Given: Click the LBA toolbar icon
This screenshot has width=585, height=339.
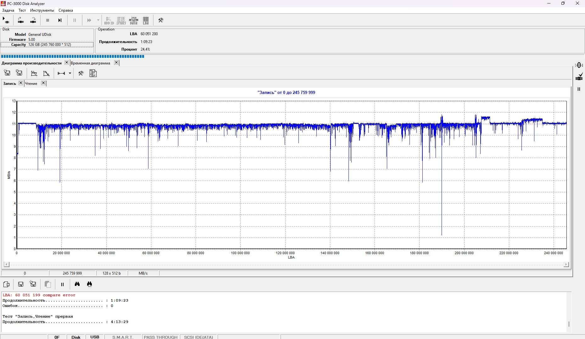Looking at the screenshot, I should [x=146, y=20].
